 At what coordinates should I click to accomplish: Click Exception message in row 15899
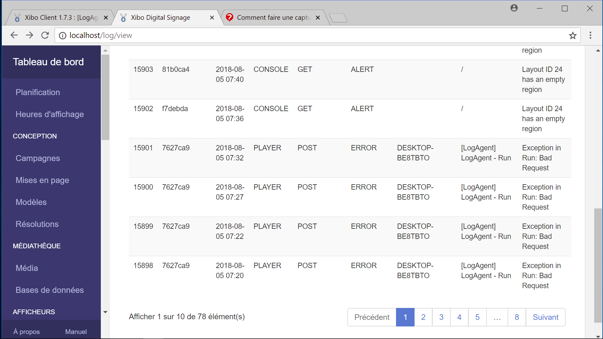click(x=541, y=236)
